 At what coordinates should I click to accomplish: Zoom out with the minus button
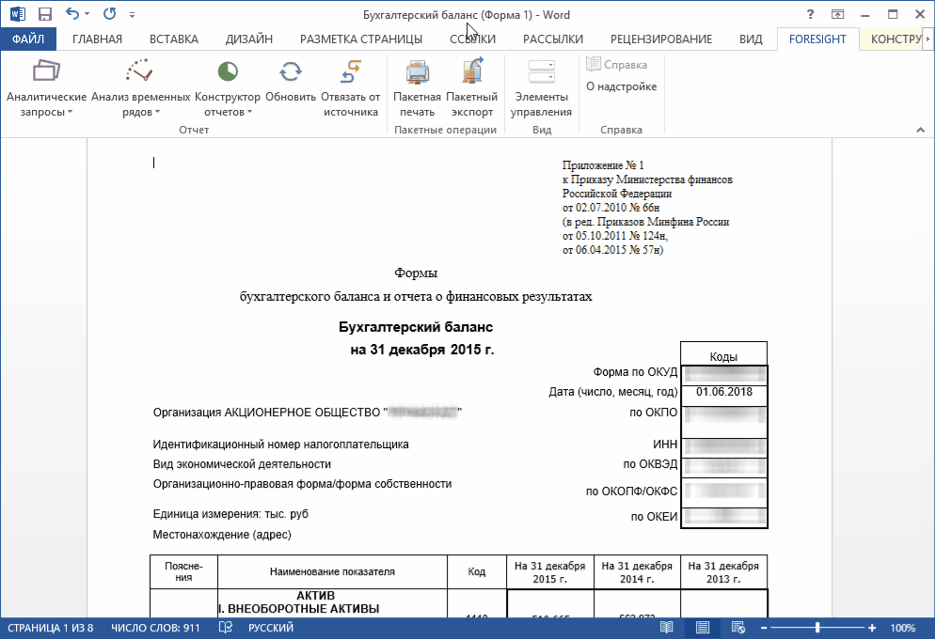764,628
